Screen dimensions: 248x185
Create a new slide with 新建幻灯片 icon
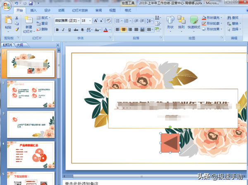tap(29, 20)
